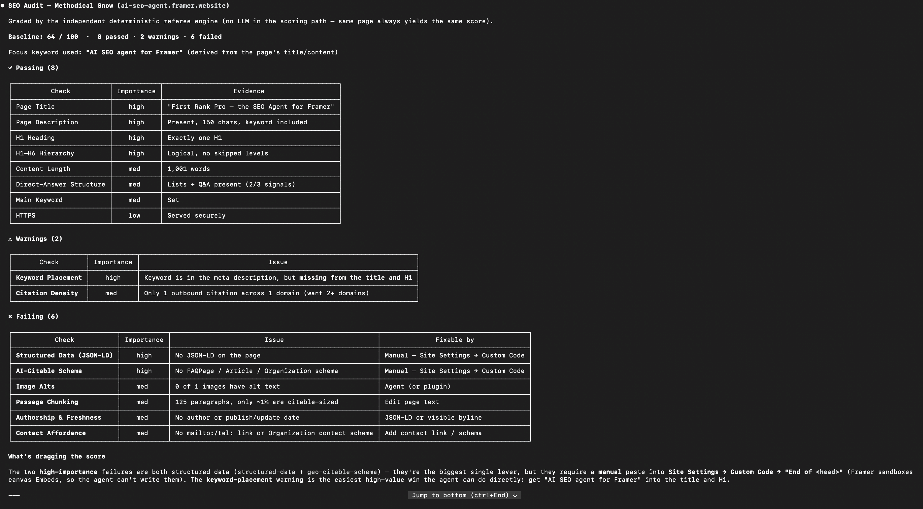This screenshot has height=509, width=923.
Task: Click the Main Keyword check cell
Action: tap(60, 200)
